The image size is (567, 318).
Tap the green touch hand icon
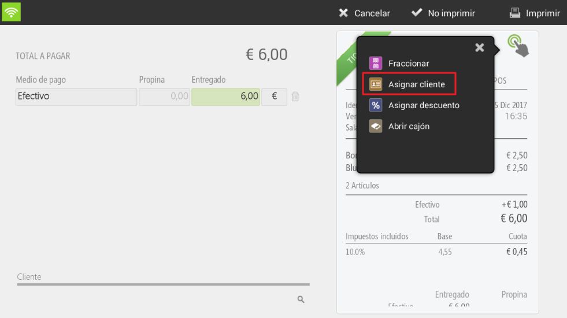coord(518,46)
